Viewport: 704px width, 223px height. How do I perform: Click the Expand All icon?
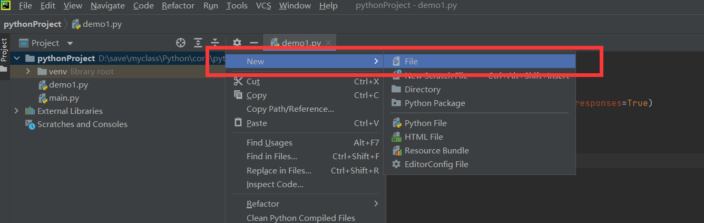point(198,43)
